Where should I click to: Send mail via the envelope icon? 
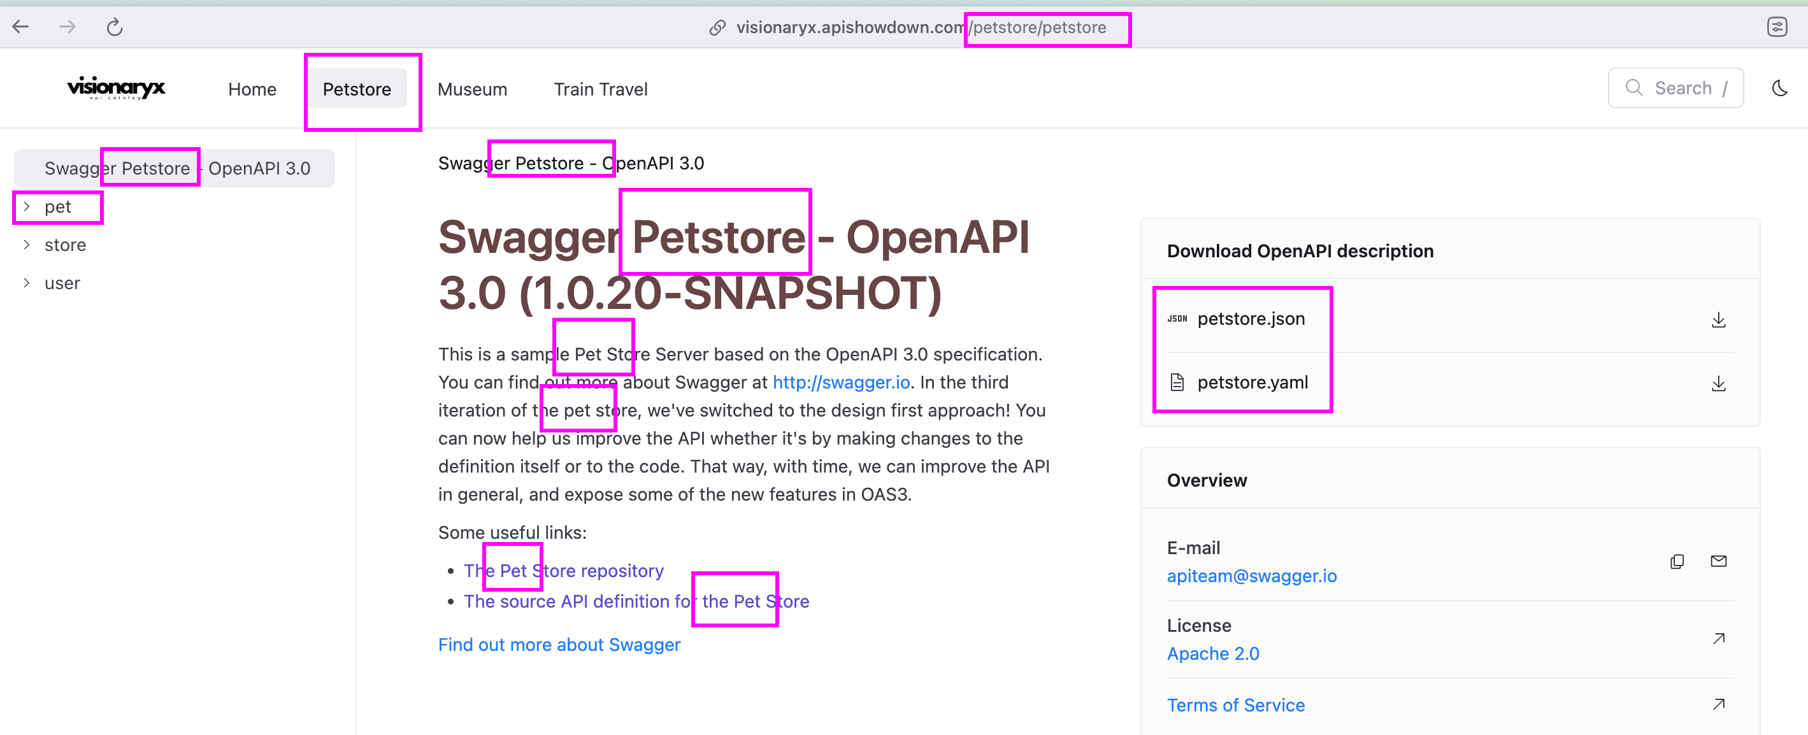tap(1718, 561)
